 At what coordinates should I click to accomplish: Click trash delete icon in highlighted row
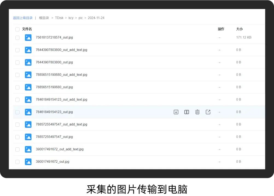[197, 112]
